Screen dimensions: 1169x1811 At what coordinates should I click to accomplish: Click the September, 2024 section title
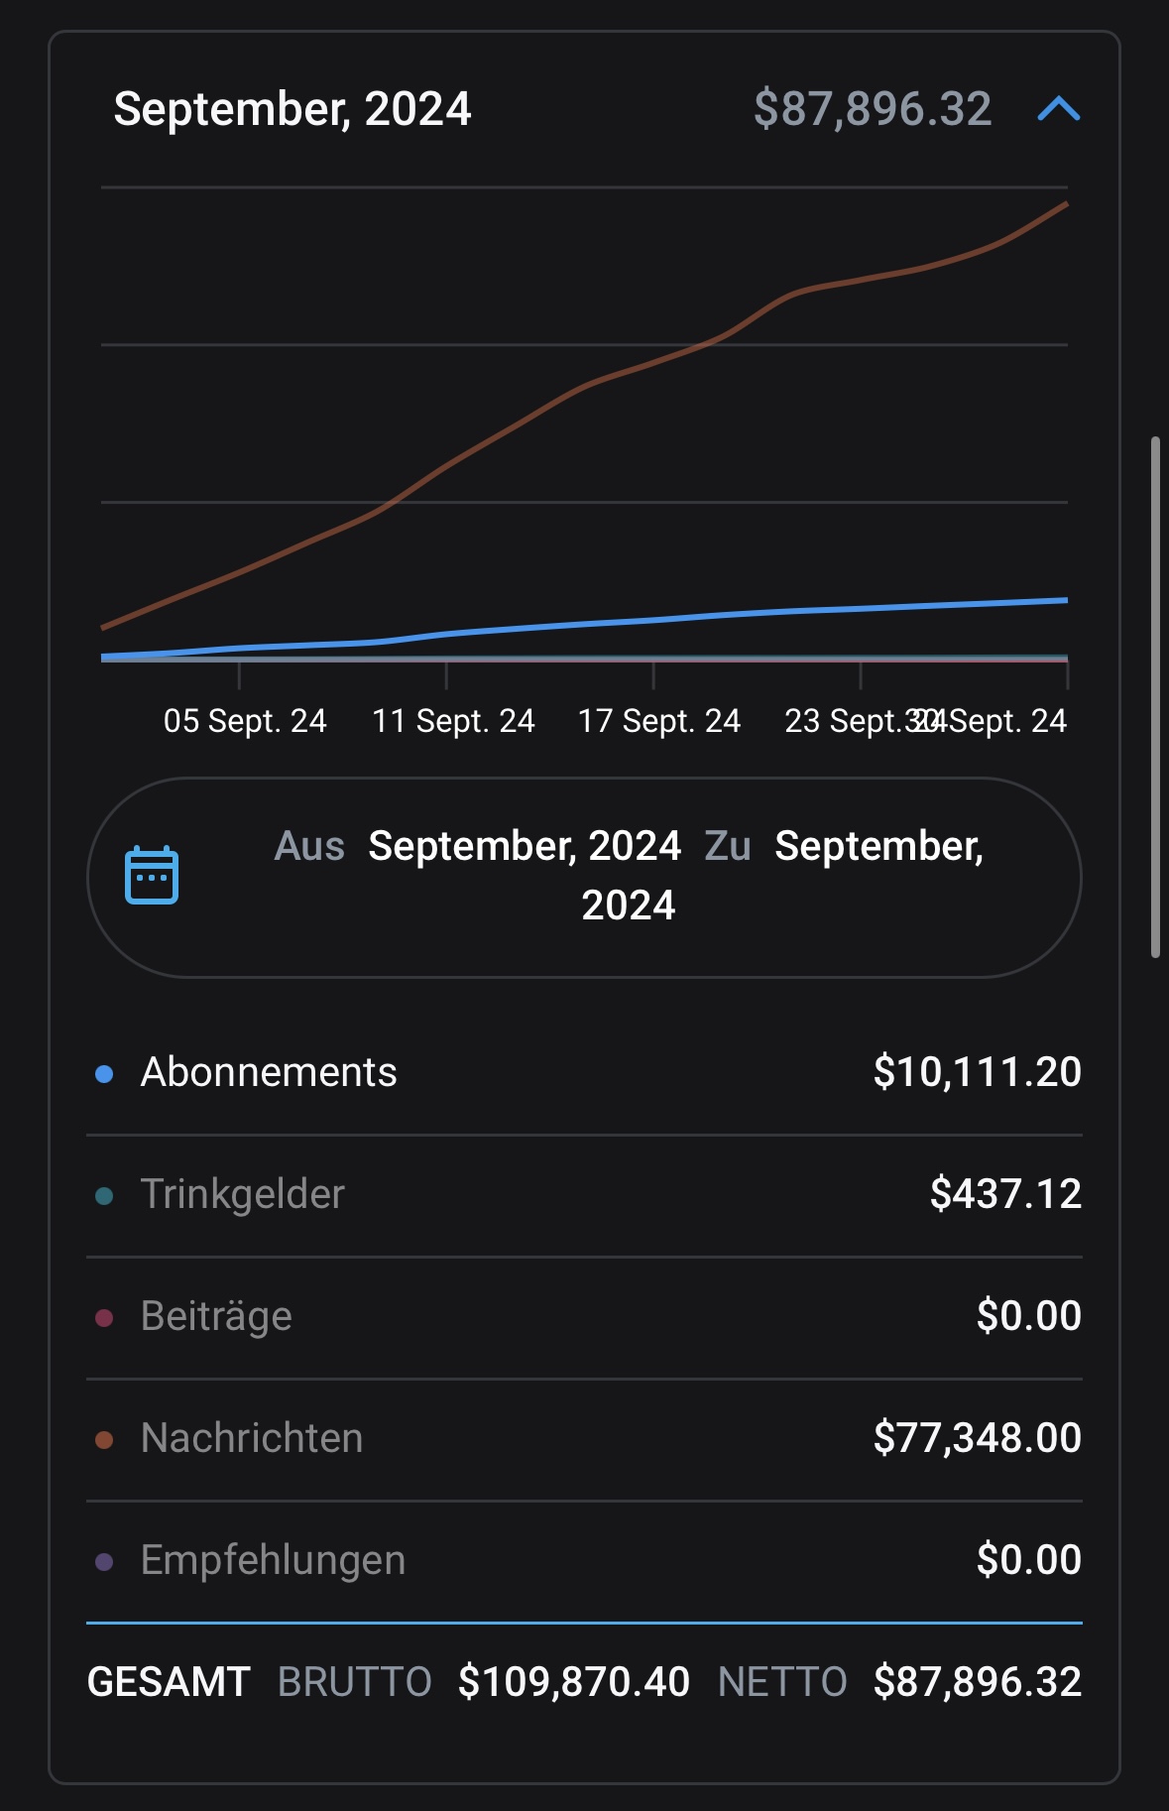coord(292,109)
